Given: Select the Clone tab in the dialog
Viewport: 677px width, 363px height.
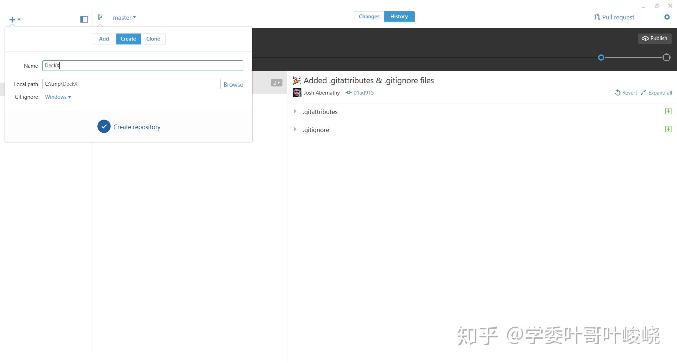Looking at the screenshot, I should 153,39.
